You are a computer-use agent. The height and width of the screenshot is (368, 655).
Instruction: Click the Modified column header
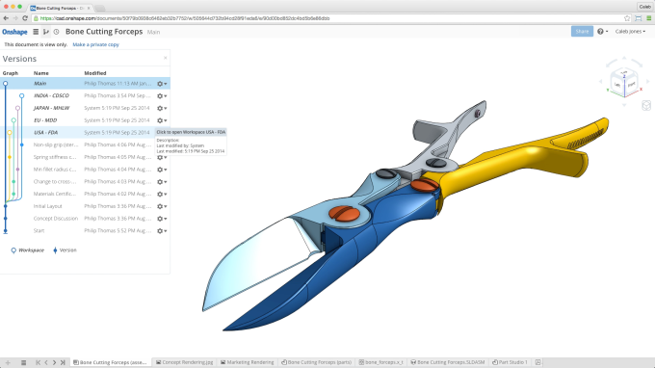click(95, 73)
